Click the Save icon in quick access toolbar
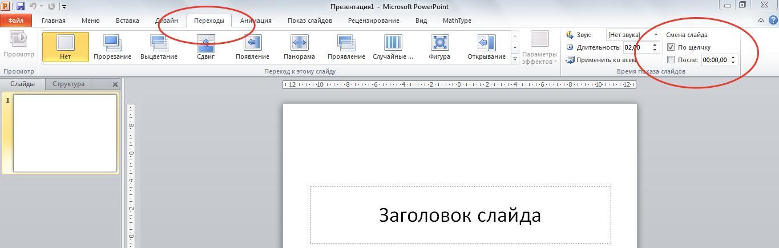Viewport: 779px width, 248px height. (21, 6)
